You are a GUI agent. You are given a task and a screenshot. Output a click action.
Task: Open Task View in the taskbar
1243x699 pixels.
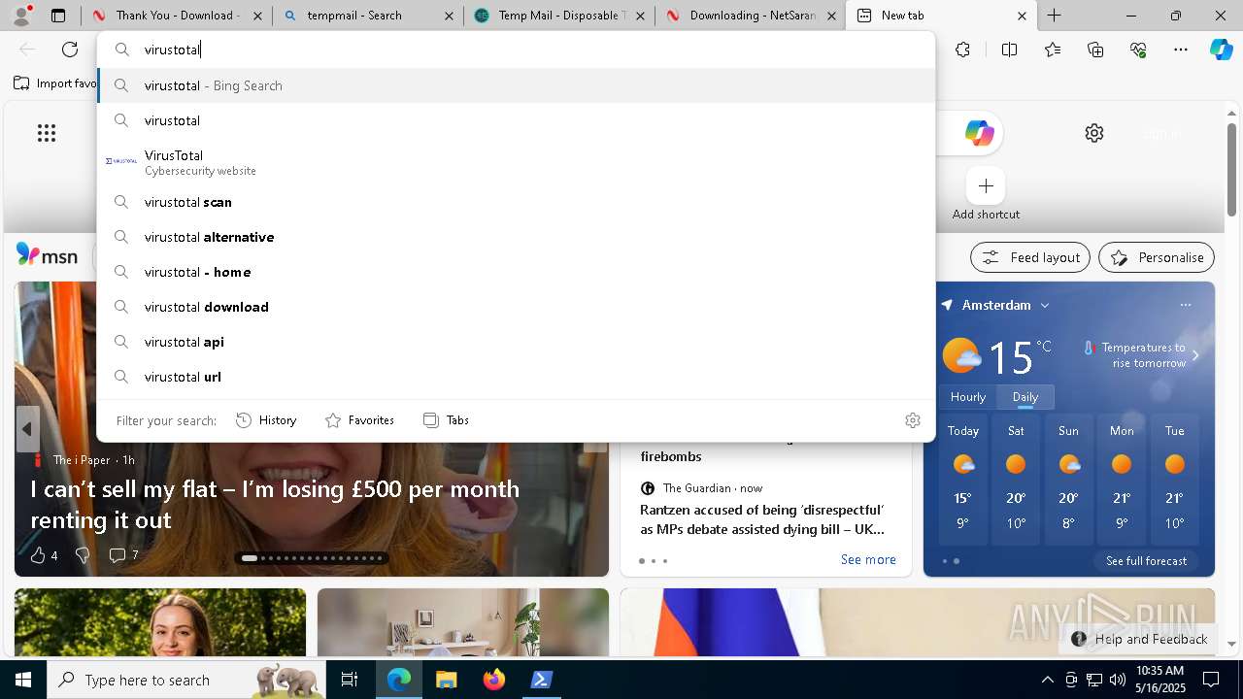click(x=350, y=680)
